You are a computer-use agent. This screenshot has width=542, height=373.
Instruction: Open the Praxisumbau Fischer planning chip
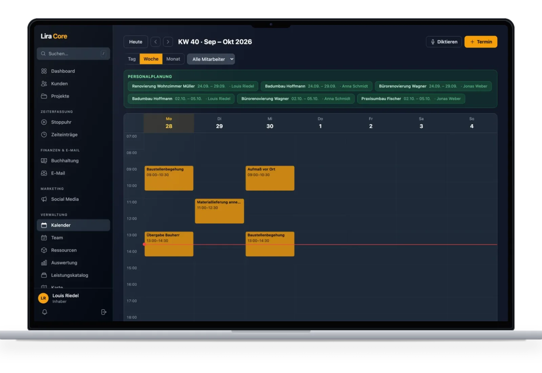click(x=411, y=99)
